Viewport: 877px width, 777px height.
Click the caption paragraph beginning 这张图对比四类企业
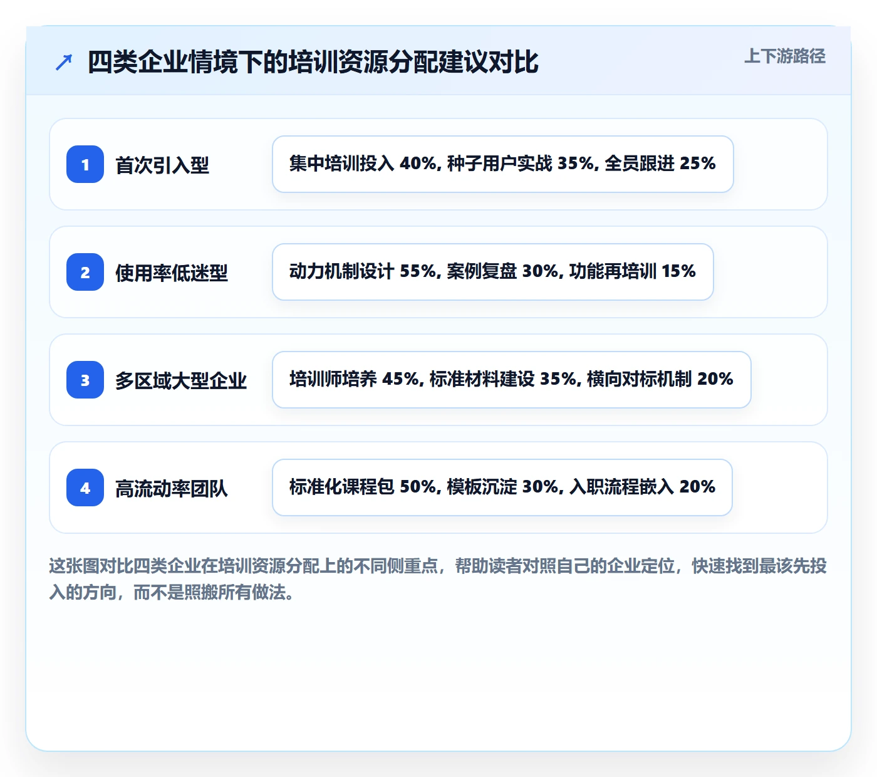(438, 579)
